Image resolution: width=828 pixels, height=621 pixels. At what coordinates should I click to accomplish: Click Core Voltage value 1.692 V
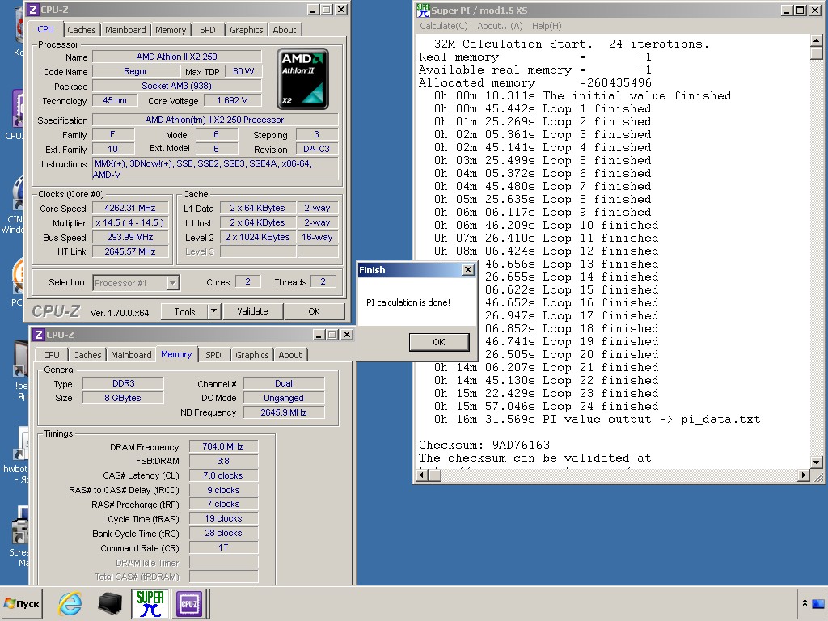point(232,100)
